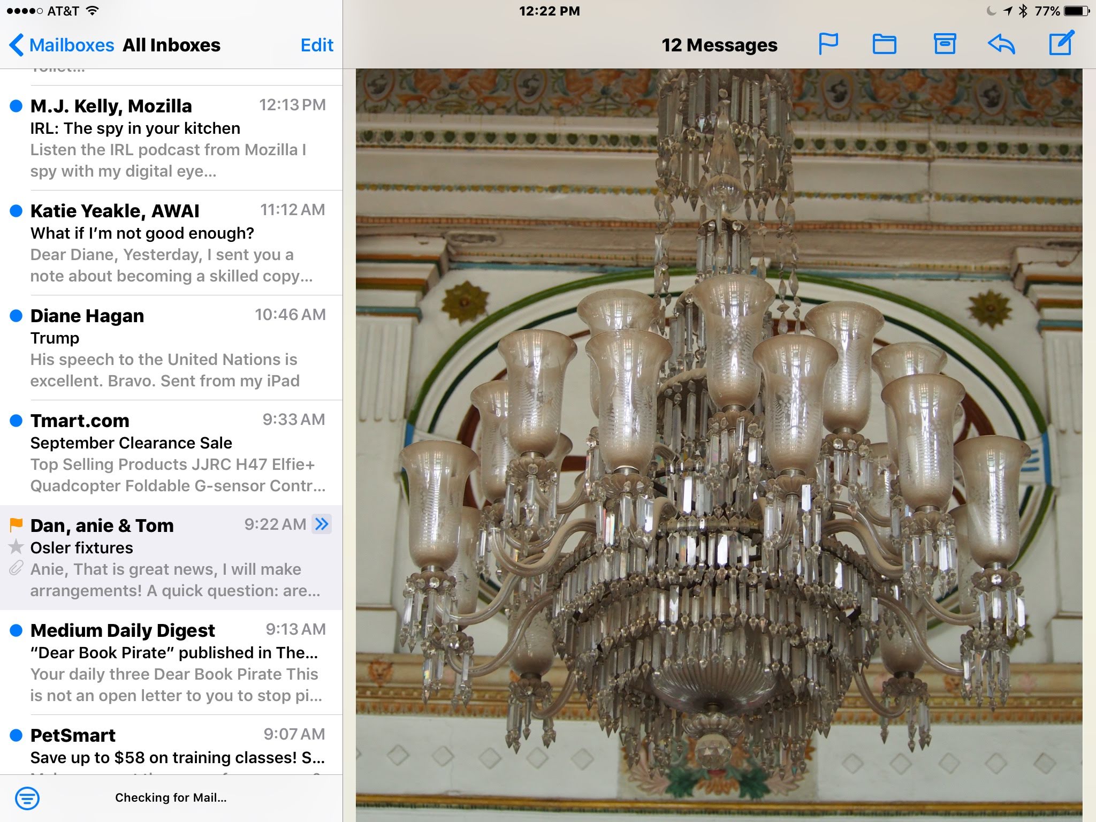Tap unread dot beside M.J. Kelly

click(16, 106)
